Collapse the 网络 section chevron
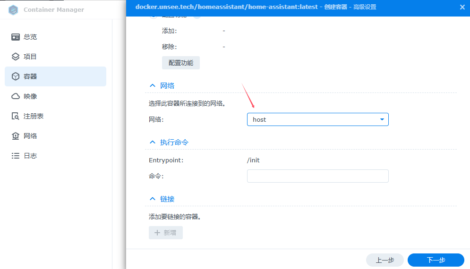The width and height of the screenshot is (470, 269). [x=153, y=86]
